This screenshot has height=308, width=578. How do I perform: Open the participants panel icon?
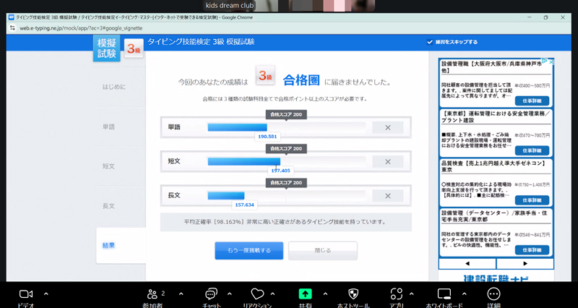[152, 294]
